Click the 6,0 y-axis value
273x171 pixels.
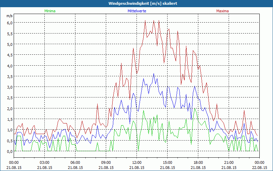point(10,23)
